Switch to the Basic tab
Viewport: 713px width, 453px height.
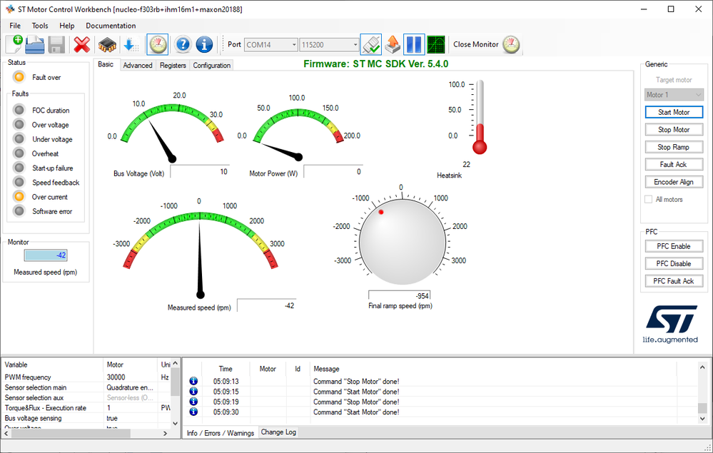106,64
